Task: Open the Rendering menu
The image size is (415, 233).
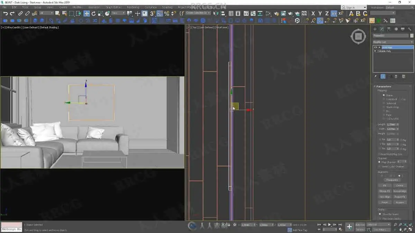Action: pyautogui.click(x=133, y=7)
